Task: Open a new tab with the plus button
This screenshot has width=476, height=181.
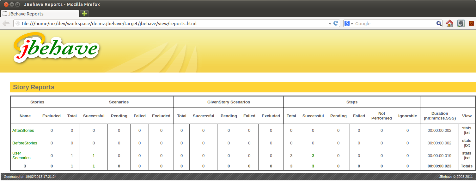Action: [84, 14]
